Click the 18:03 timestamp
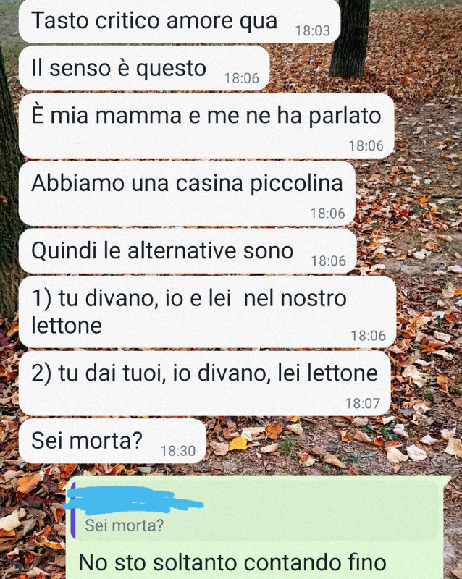 pos(313,30)
